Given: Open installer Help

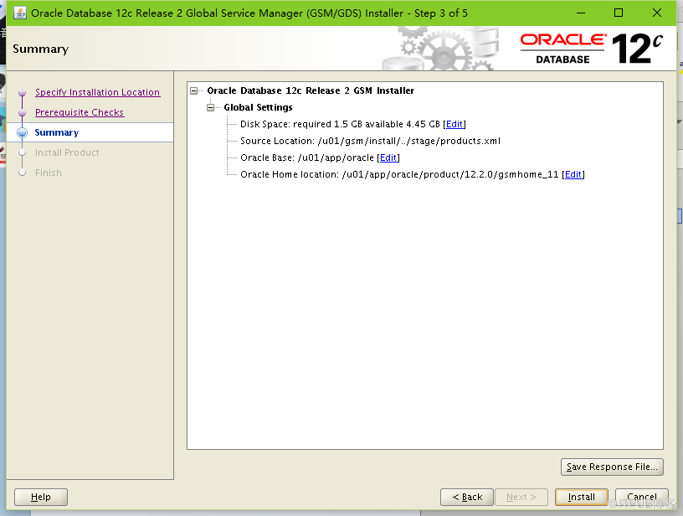Looking at the screenshot, I should pos(41,497).
